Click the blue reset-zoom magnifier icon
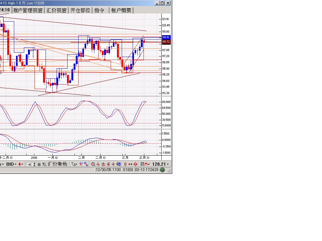 (x=119, y=164)
